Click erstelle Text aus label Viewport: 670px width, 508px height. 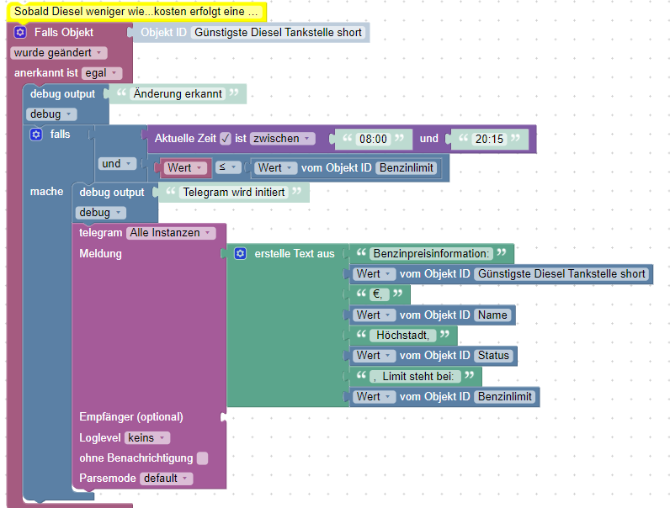(x=295, y=254)
